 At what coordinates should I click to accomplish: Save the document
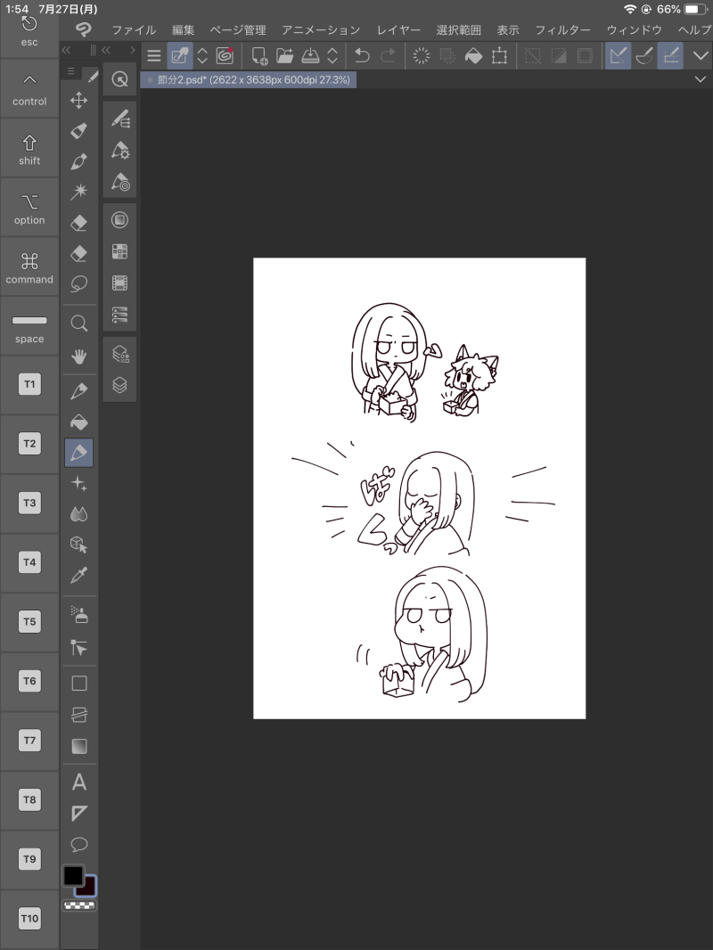[x=310, y=56]
